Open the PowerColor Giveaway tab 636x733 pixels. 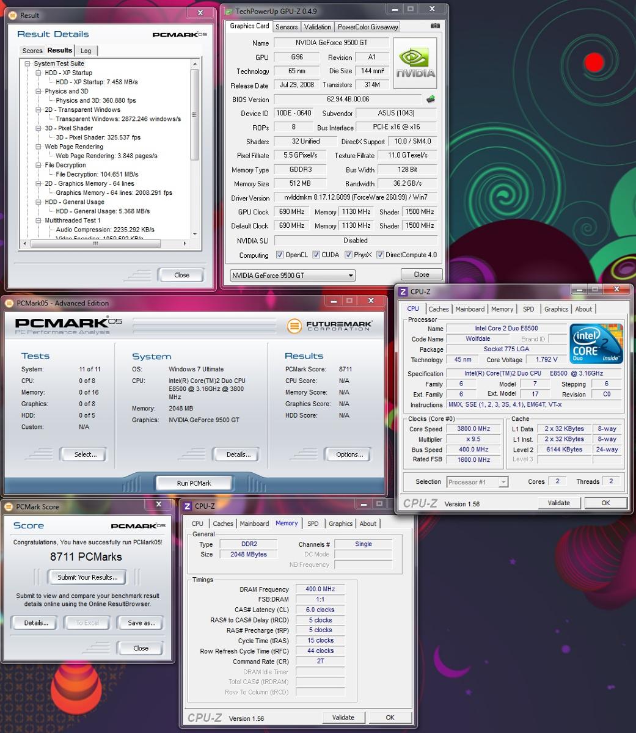(368, 27)
